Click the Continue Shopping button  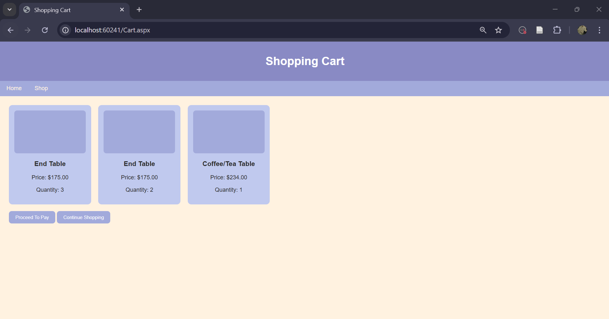84,217
